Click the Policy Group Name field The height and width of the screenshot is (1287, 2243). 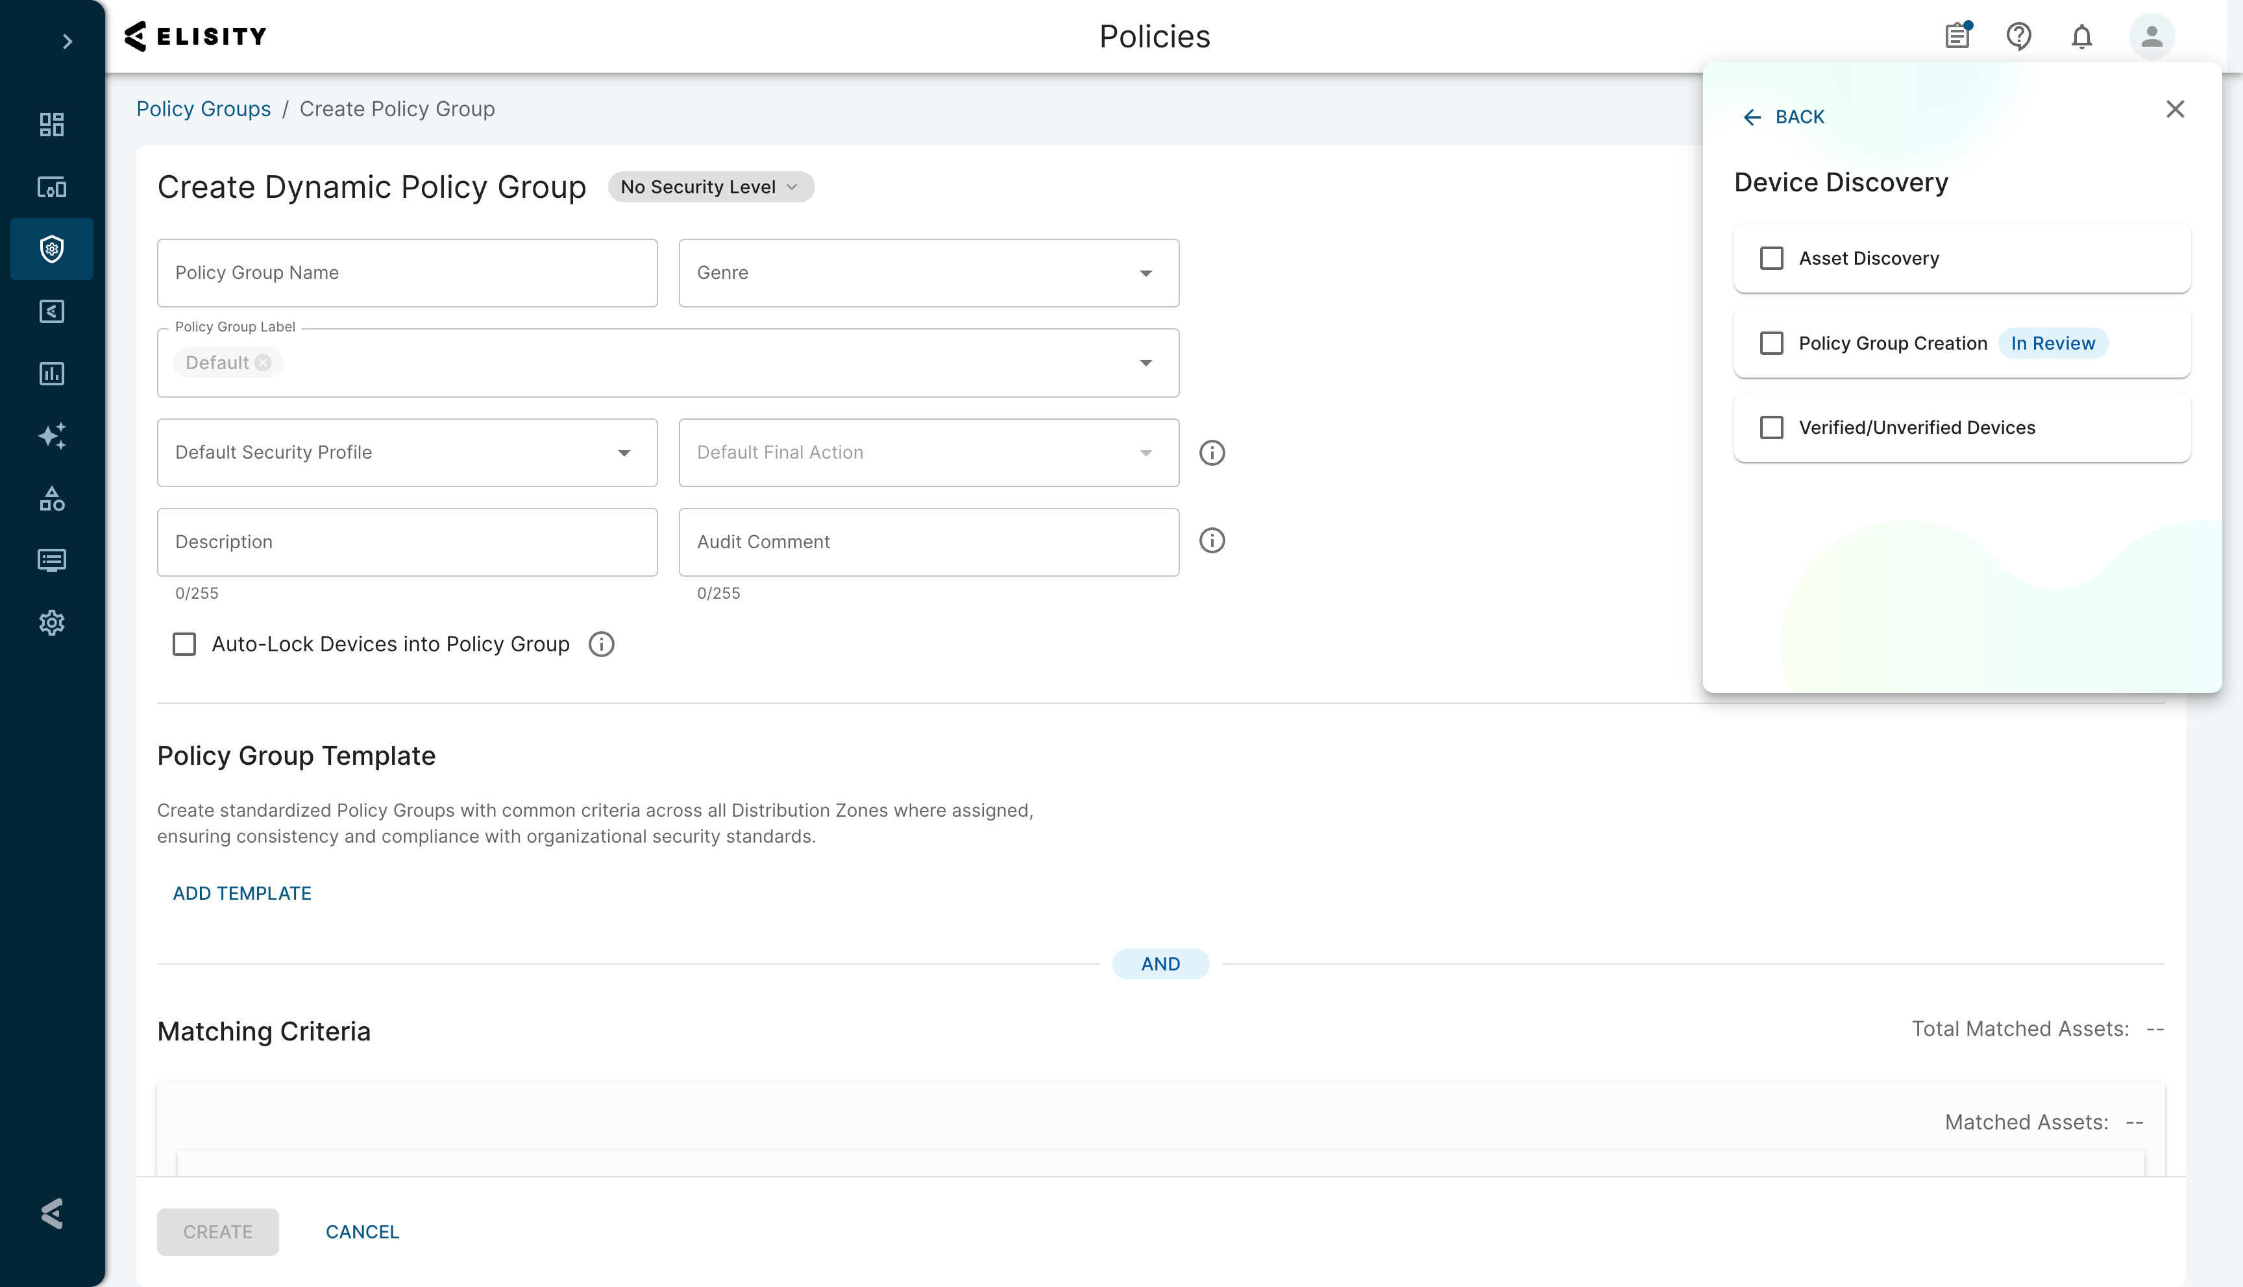(x=407, y=273)
